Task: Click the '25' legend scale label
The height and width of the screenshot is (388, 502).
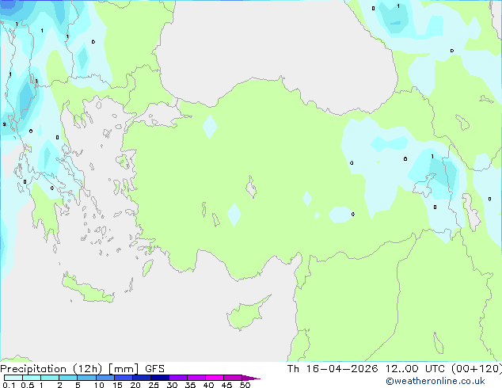Action: pos(154,385)
